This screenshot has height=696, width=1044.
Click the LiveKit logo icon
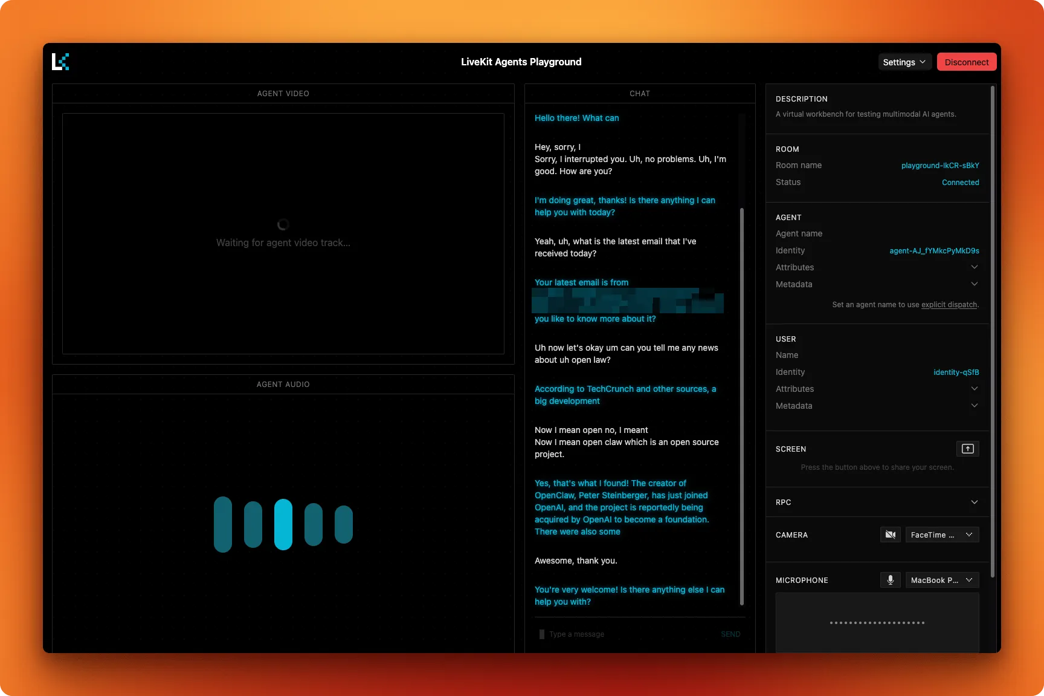tap(60, 61)
